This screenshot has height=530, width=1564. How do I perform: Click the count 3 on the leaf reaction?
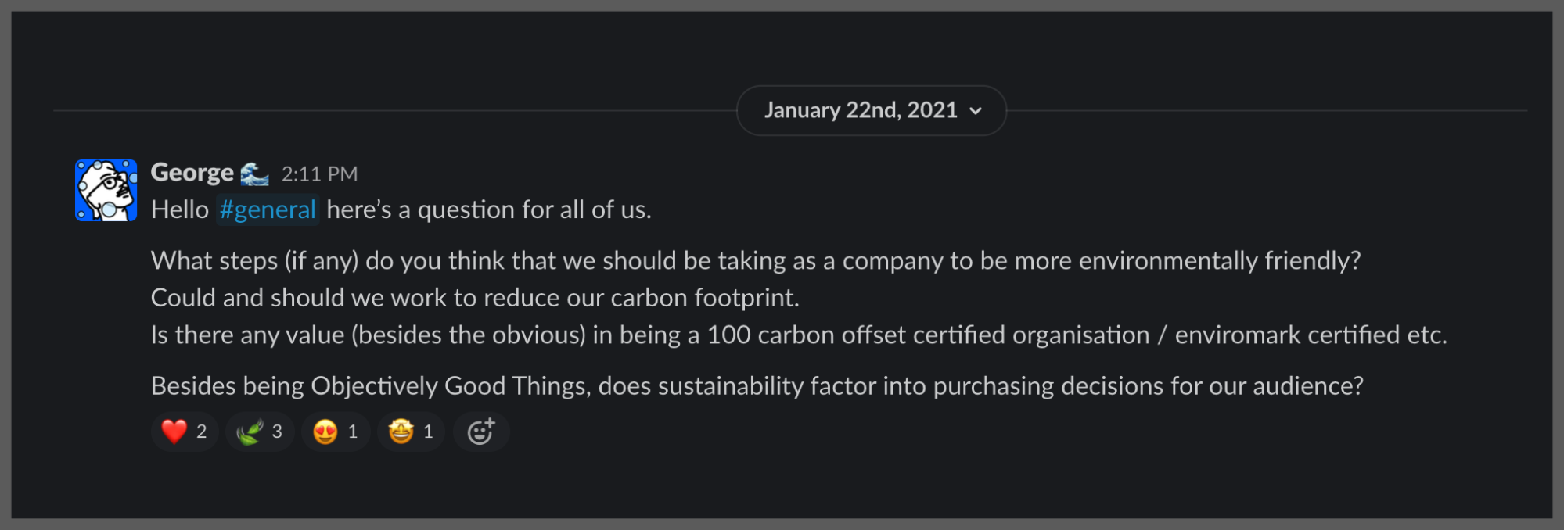tap(277, 432)
